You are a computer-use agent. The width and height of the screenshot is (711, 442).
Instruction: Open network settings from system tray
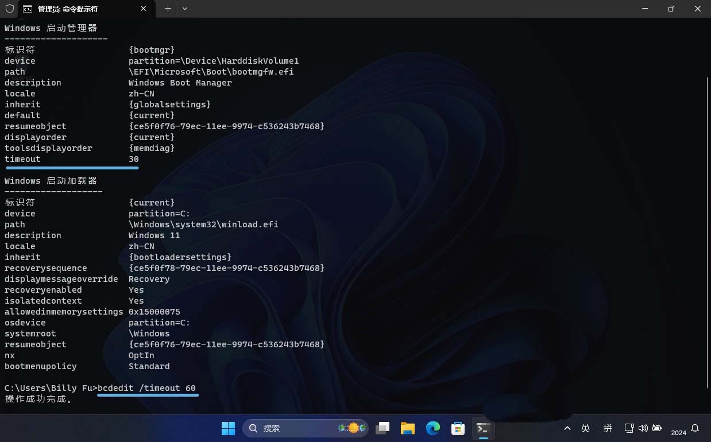pyautogui.click(x=629, y=428)
